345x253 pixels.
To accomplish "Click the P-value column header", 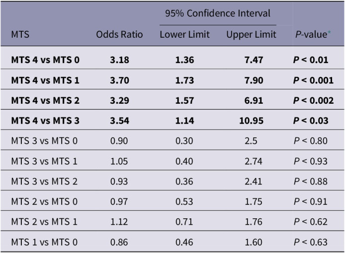I will (311, 35).
